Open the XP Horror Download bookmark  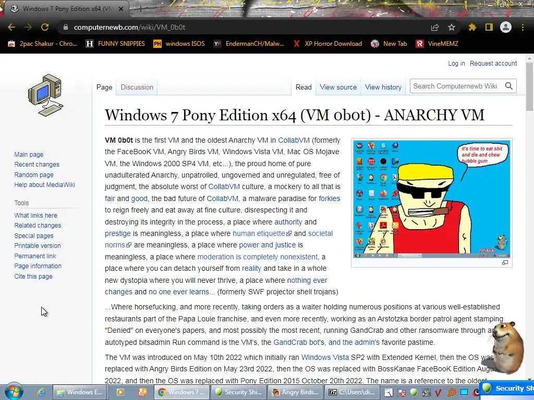click(x=327, y=44)
